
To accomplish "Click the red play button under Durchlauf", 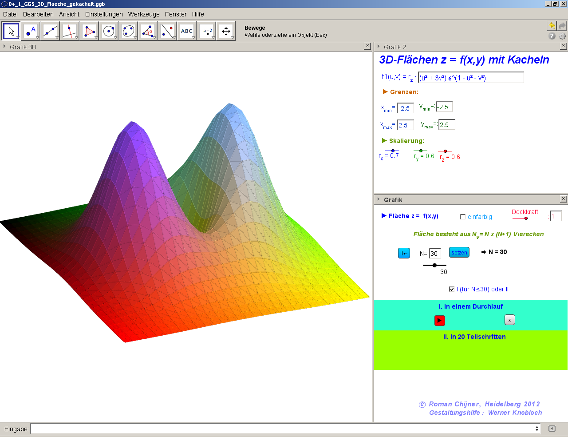I will pos(439,320).
